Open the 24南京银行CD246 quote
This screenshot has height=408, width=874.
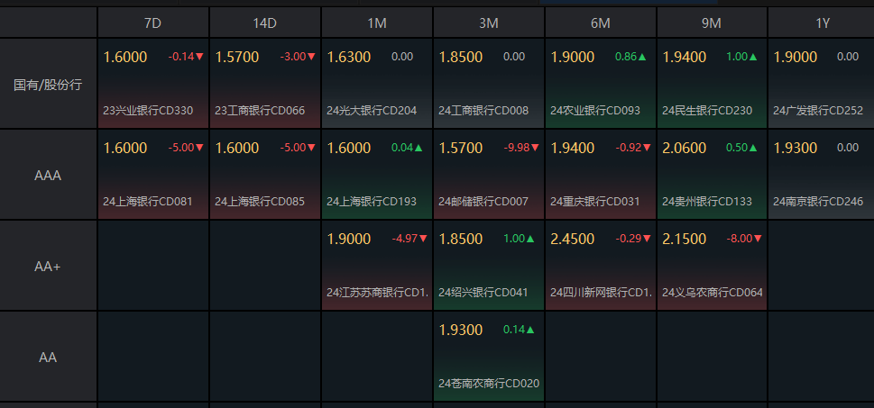pyautogui.click(x=818, y=202)
